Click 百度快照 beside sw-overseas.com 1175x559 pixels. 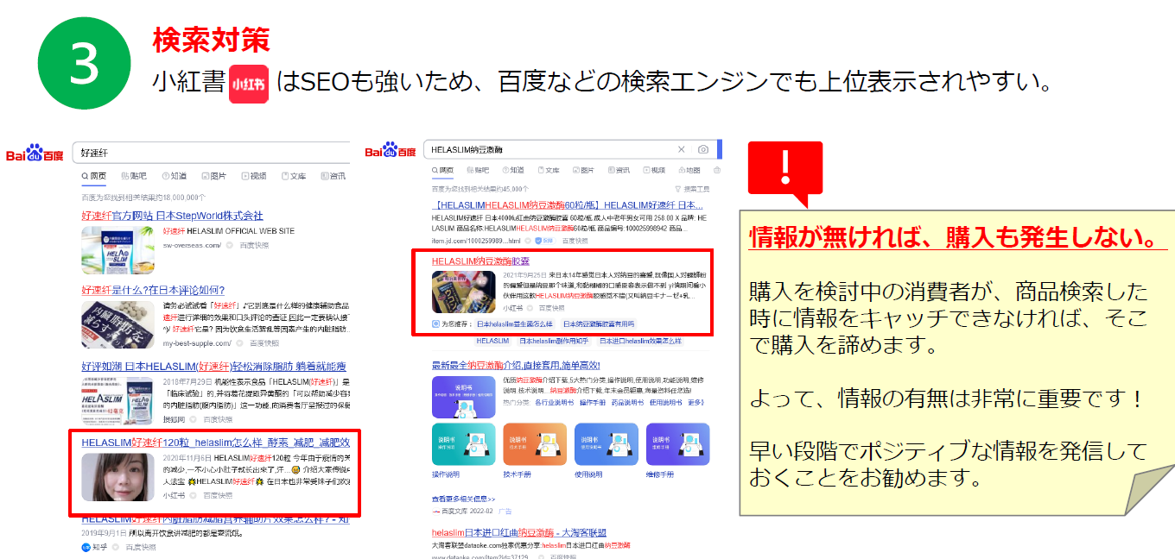(253, 245)
